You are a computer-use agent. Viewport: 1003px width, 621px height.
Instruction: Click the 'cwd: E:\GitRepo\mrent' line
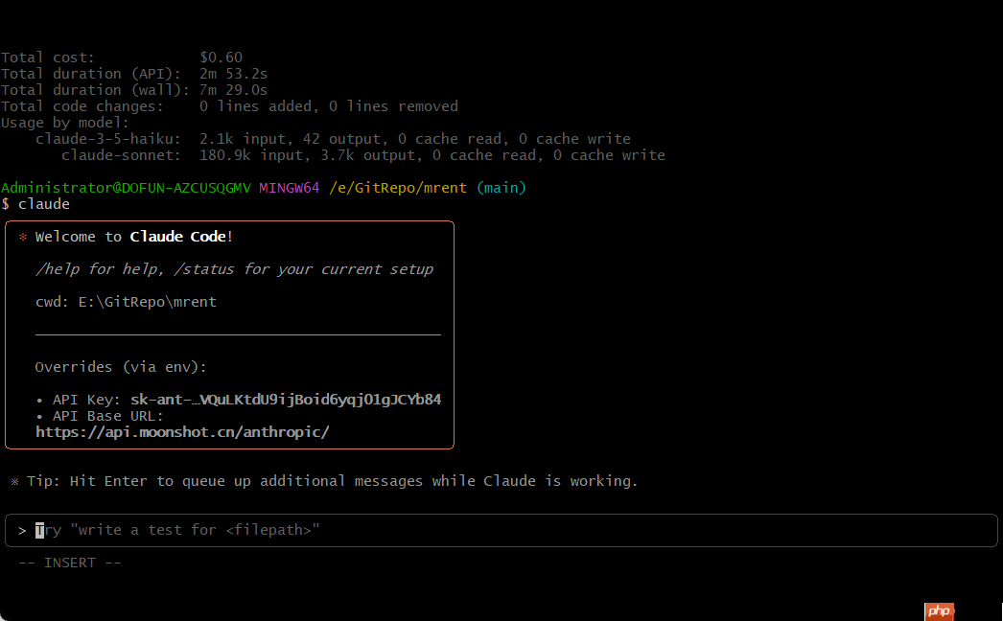[126, 302]
